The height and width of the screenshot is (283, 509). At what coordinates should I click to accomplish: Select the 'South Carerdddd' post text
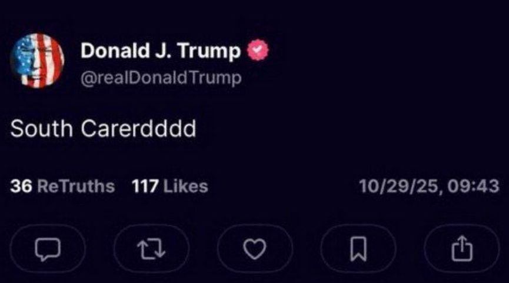[103, 128]
